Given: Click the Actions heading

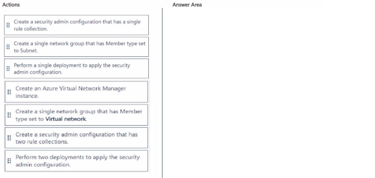Looking at the screenshot, I should [x=11, y=5].
